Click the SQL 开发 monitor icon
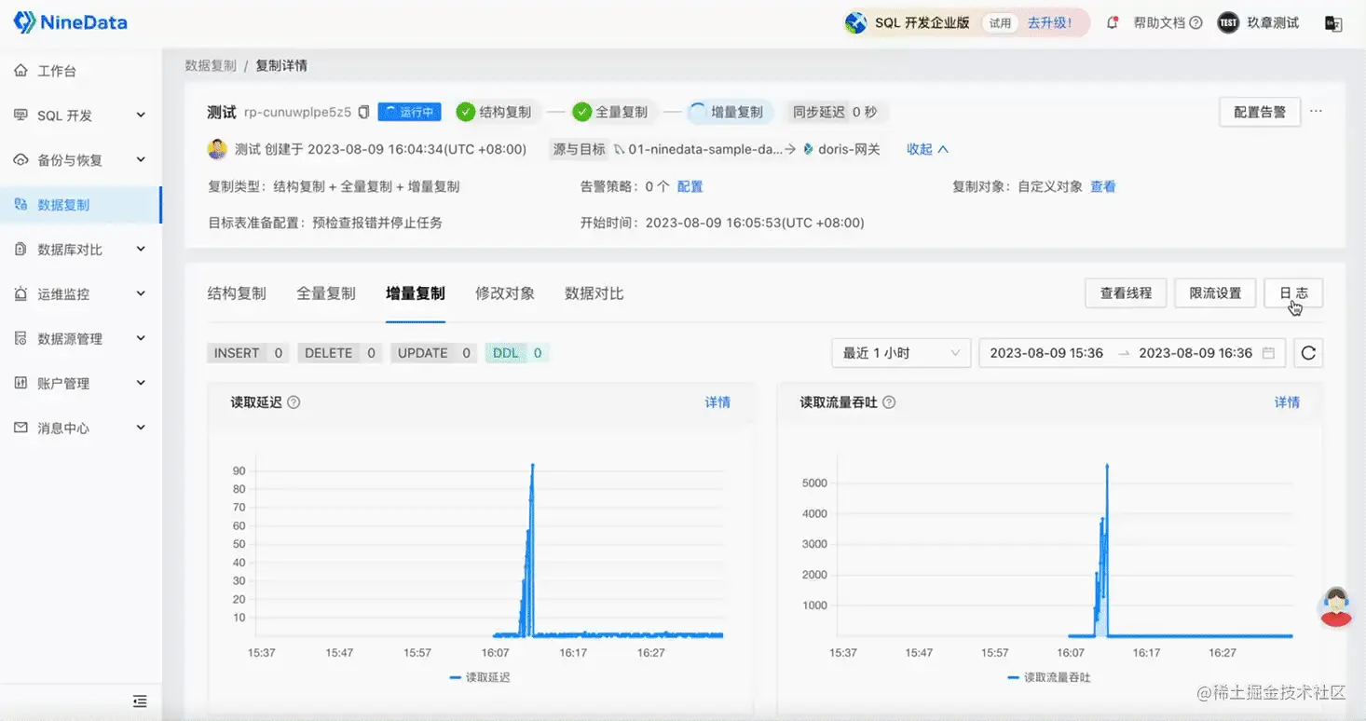Image resolution: width=1366 pixels, height=721 pixels. pos(20,116)
